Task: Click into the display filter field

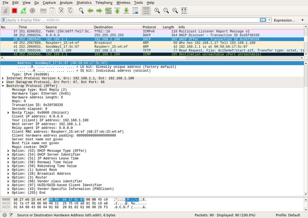Action: (132, 20)
